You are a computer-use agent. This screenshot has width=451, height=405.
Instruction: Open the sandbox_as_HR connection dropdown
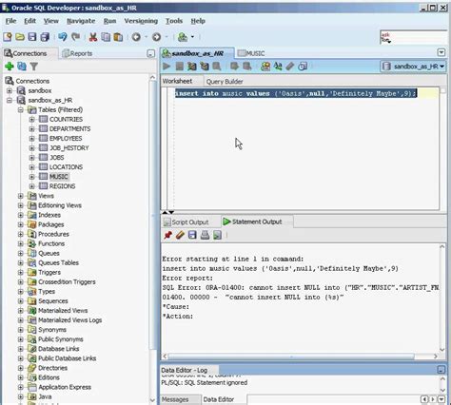(x=413, y=67)
